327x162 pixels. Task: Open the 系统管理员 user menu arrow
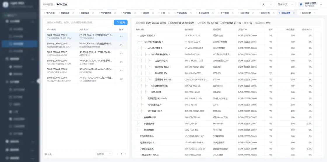tap(321, 5)
